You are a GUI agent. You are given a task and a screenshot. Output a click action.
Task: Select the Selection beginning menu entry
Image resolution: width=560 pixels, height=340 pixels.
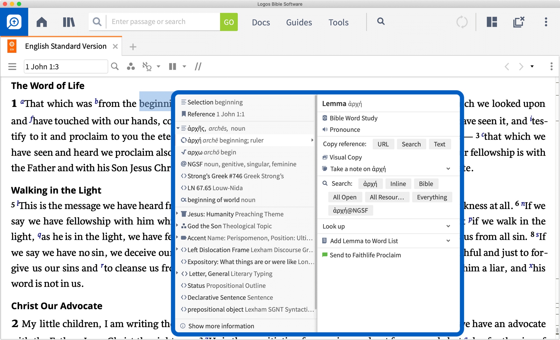pos(245,102)
